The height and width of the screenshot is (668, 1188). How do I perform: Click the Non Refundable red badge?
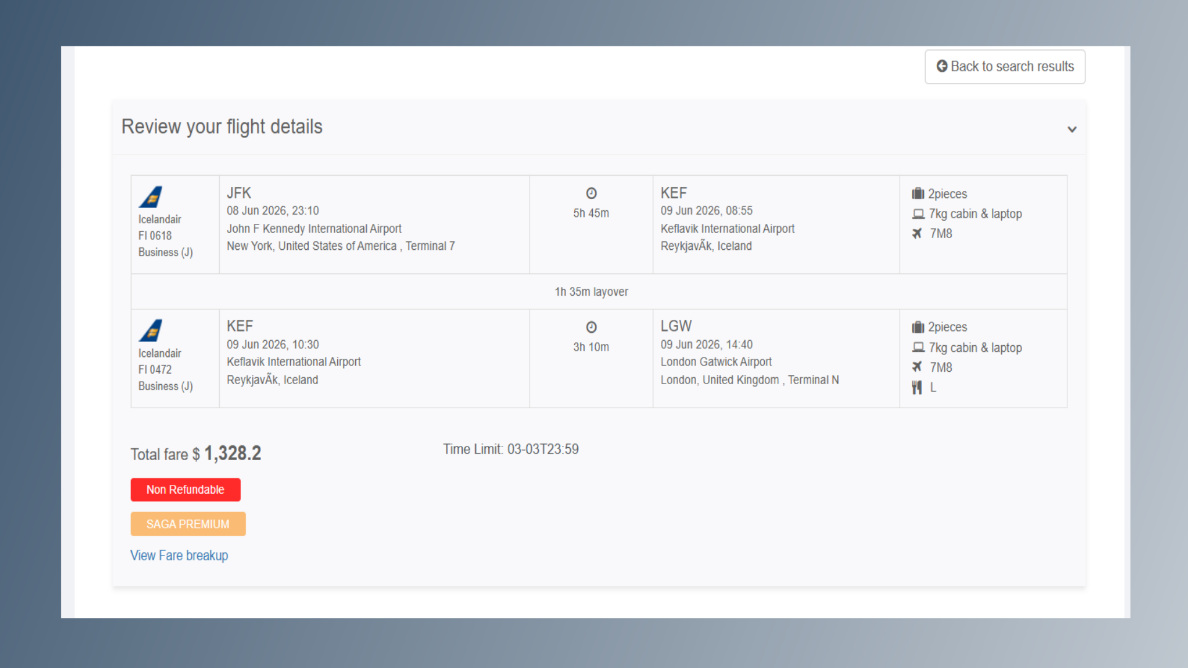(x=185, y=490)
